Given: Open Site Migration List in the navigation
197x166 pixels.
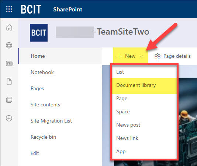Looking at the screenshot, I should (x=51, y=121).
